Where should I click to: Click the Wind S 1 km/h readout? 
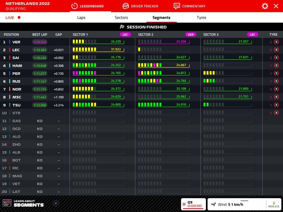231,205
